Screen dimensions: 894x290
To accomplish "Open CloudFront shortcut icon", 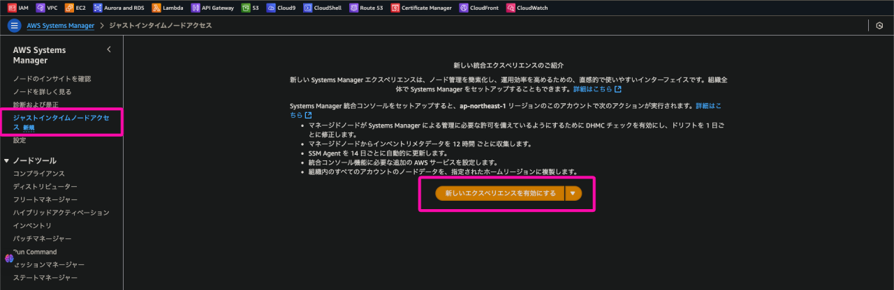I will (x=463, y=8).
